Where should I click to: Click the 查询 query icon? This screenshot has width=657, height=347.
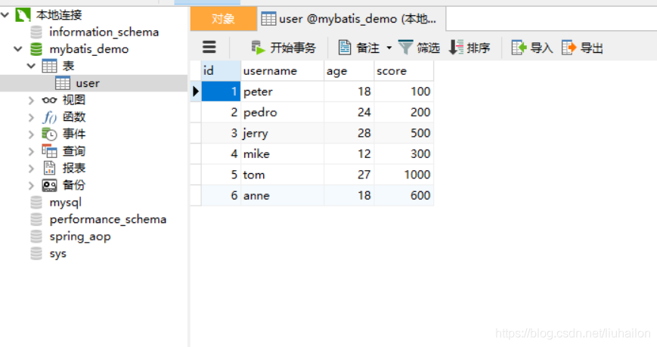[49, 151]
